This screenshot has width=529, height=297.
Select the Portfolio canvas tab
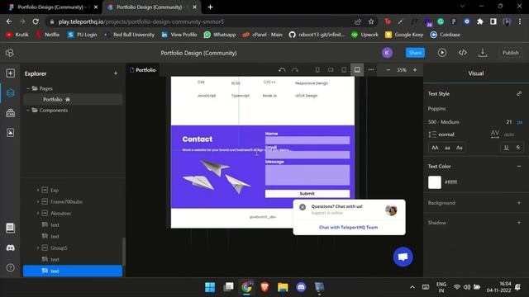pos(143,69)
